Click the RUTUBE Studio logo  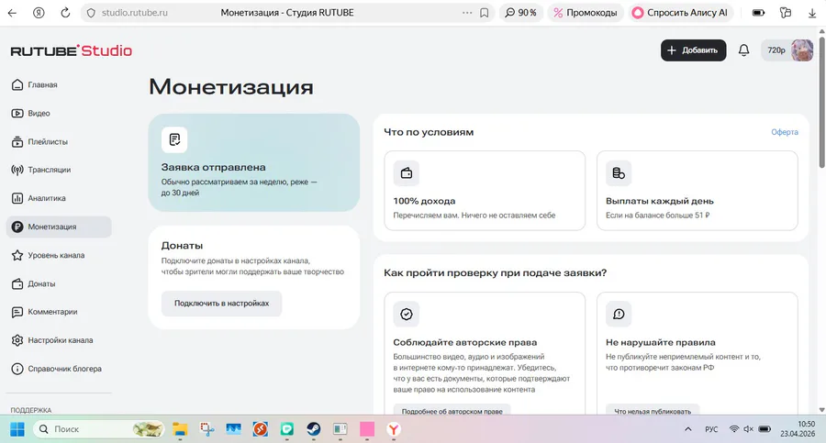pyautogui.click(x=71, y=50)
